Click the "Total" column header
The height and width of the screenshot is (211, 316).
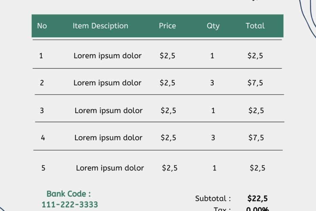click(x=255, y=26)
